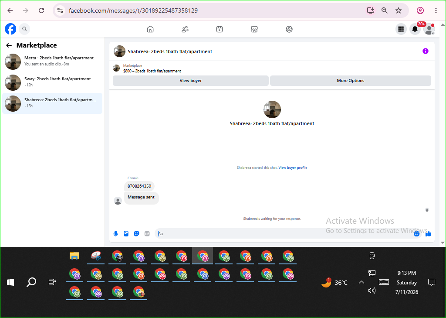Go back in browser history
The height and width of the screenshot is (318, 446).
pos(10,10)
